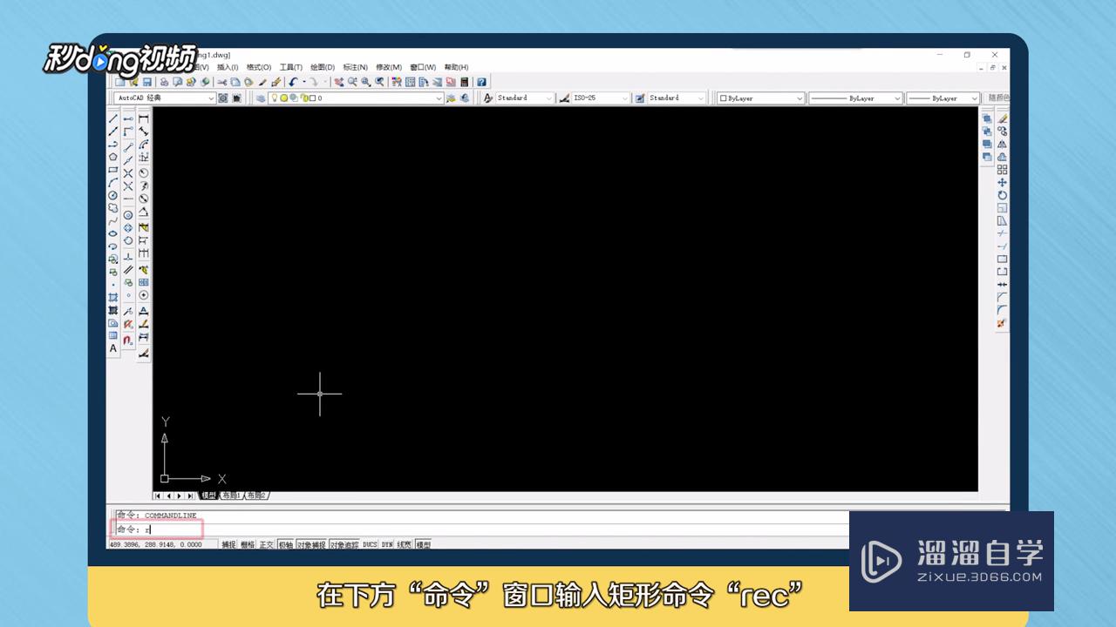This screenshot has width=1116, height=627.
Task: Expand the undo history dropdown arrow
Action: click(304, 82)
